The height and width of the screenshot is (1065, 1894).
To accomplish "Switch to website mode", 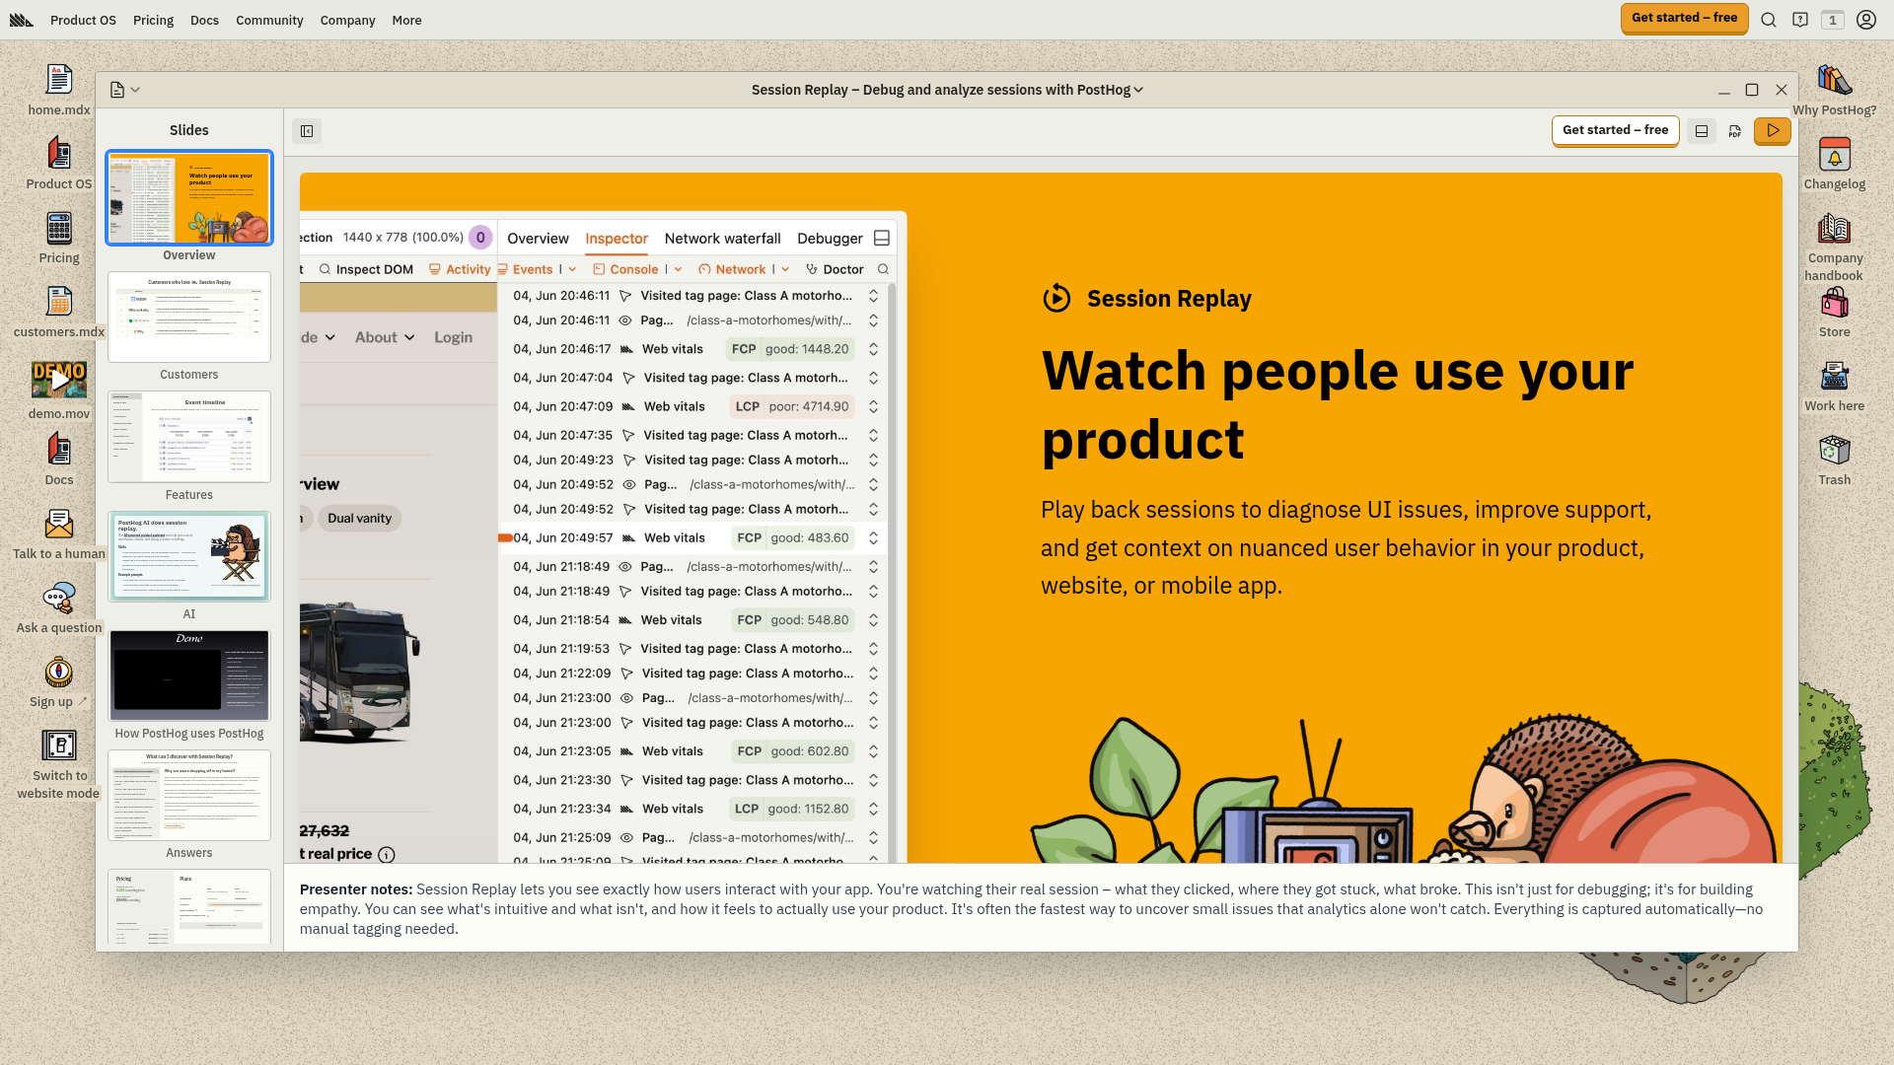I will [59, 764].
